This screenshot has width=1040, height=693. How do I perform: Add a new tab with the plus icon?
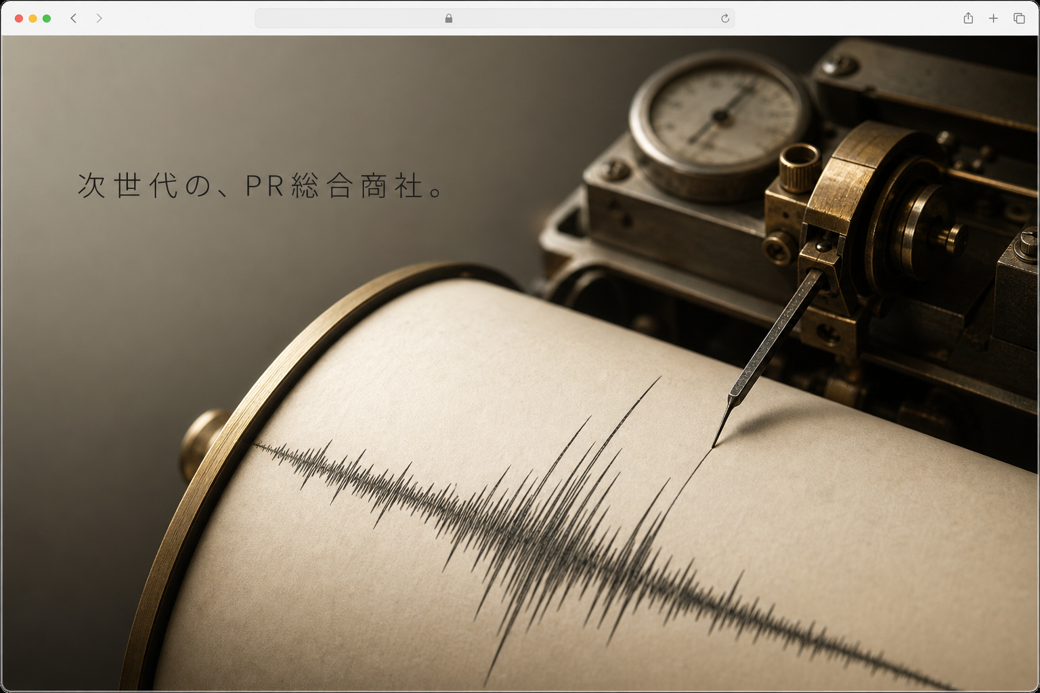[993, 18]
